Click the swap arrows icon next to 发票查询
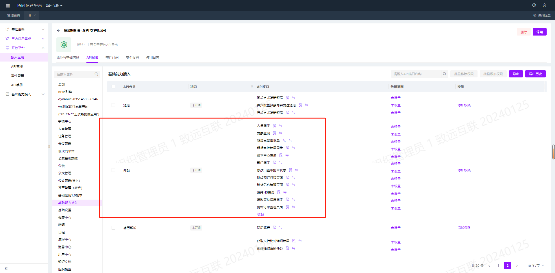The height and width of the screenshot is (273, 555). pyautogui.click(x=280, y=133)
